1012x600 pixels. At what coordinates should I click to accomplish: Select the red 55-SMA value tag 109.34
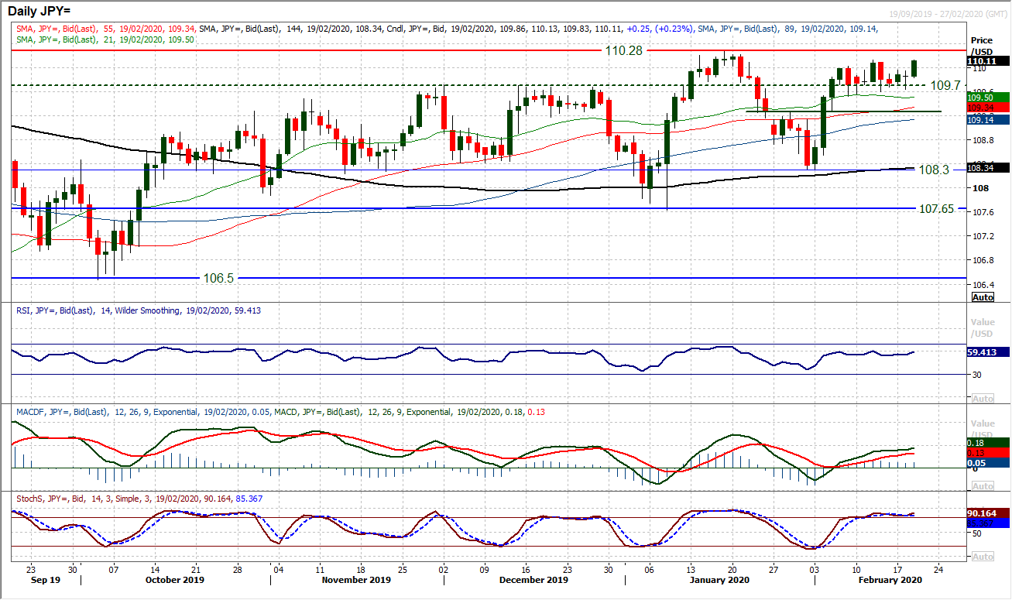point(987,108)
